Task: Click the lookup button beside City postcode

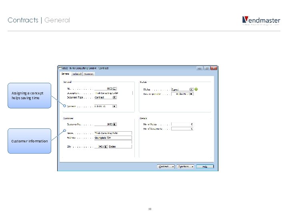Action: click(106, 146)
